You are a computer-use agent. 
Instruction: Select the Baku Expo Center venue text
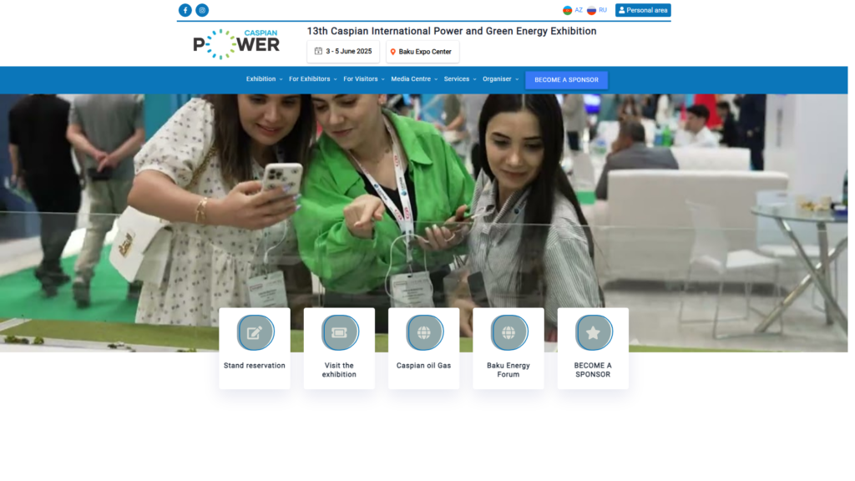425,52
